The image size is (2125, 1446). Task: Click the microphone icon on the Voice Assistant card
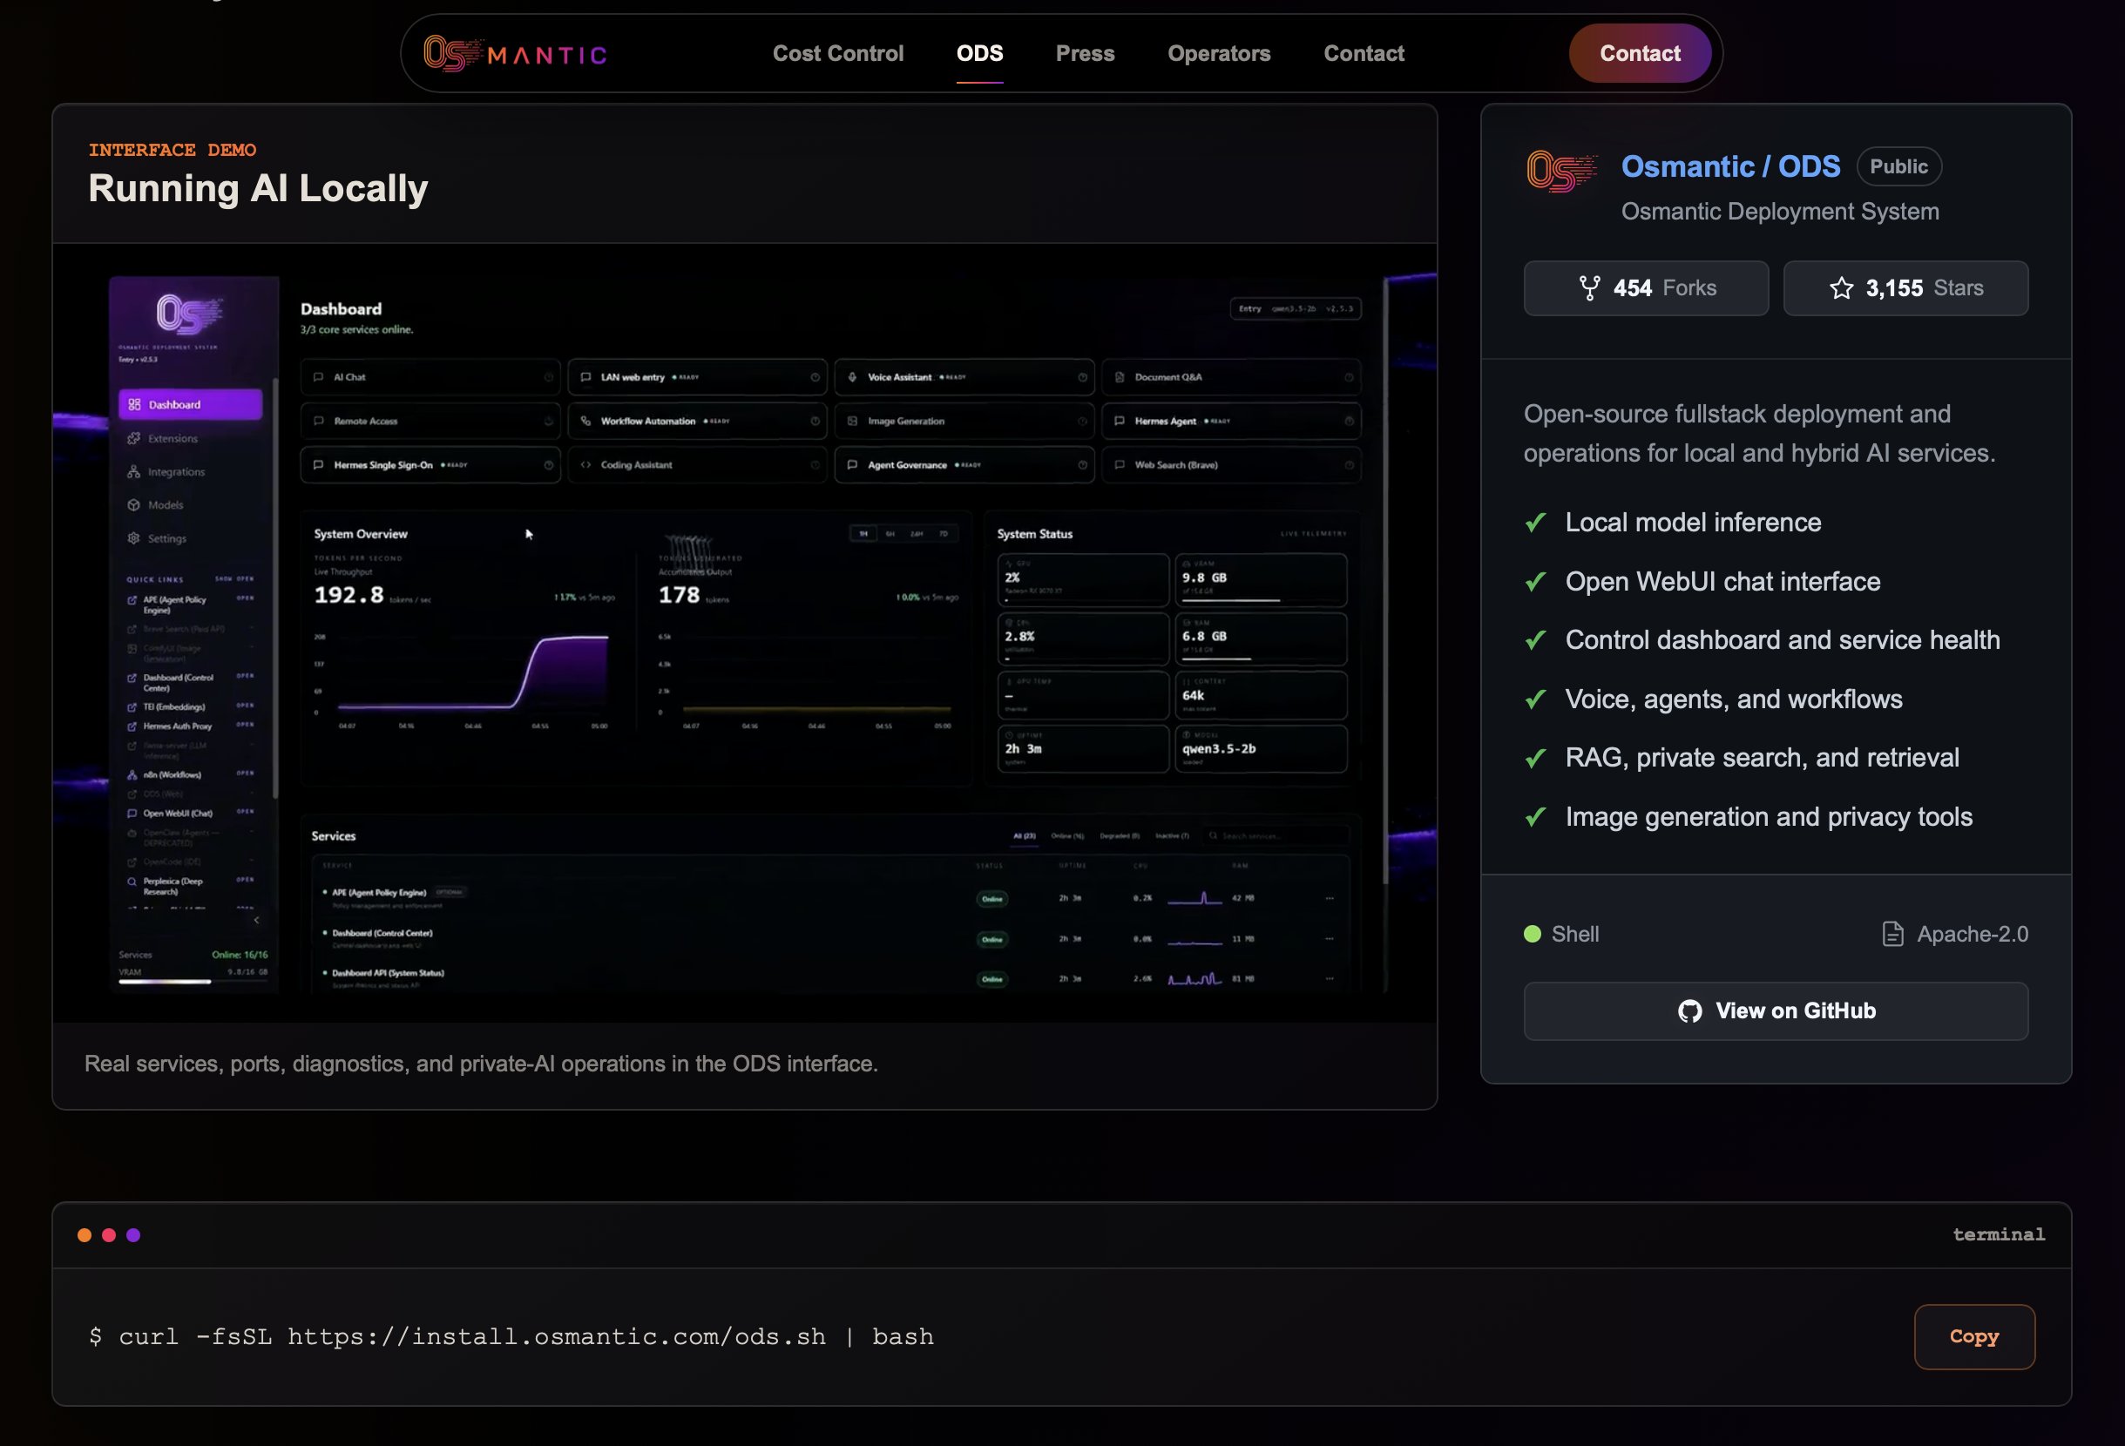[852, 376]
